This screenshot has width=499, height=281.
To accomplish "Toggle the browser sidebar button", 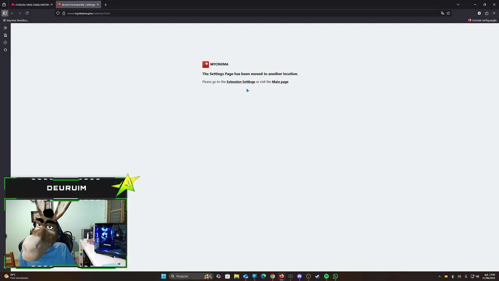I will click(x=5, y=13).
